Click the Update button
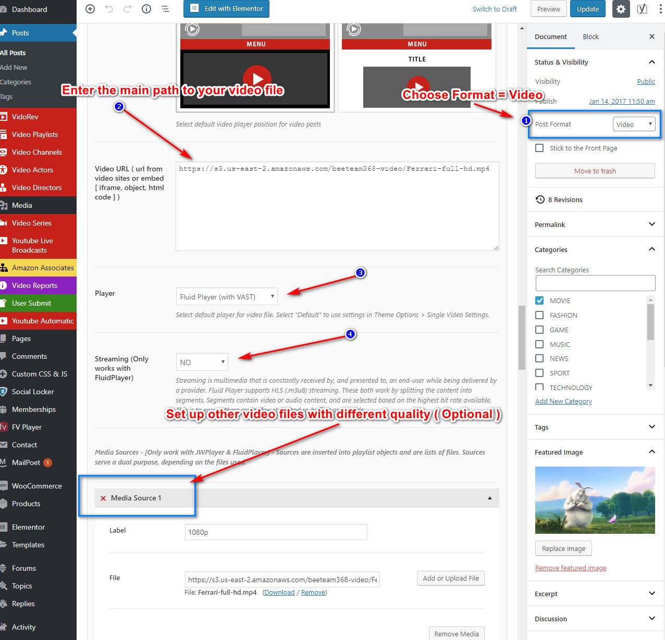 click(x=587, y=9)
